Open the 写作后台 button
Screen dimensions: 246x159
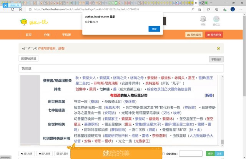pyautogui.click(x=214, y=35)
